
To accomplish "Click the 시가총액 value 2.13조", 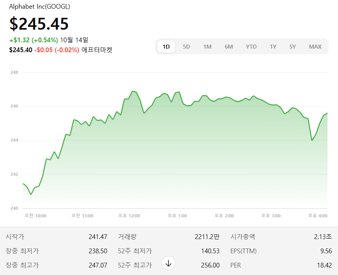I will [323, 237].
